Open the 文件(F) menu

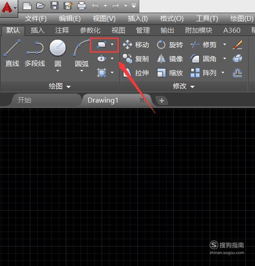click(35, 19)
